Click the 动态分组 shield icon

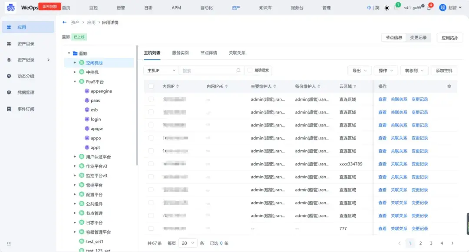point(9,76)
